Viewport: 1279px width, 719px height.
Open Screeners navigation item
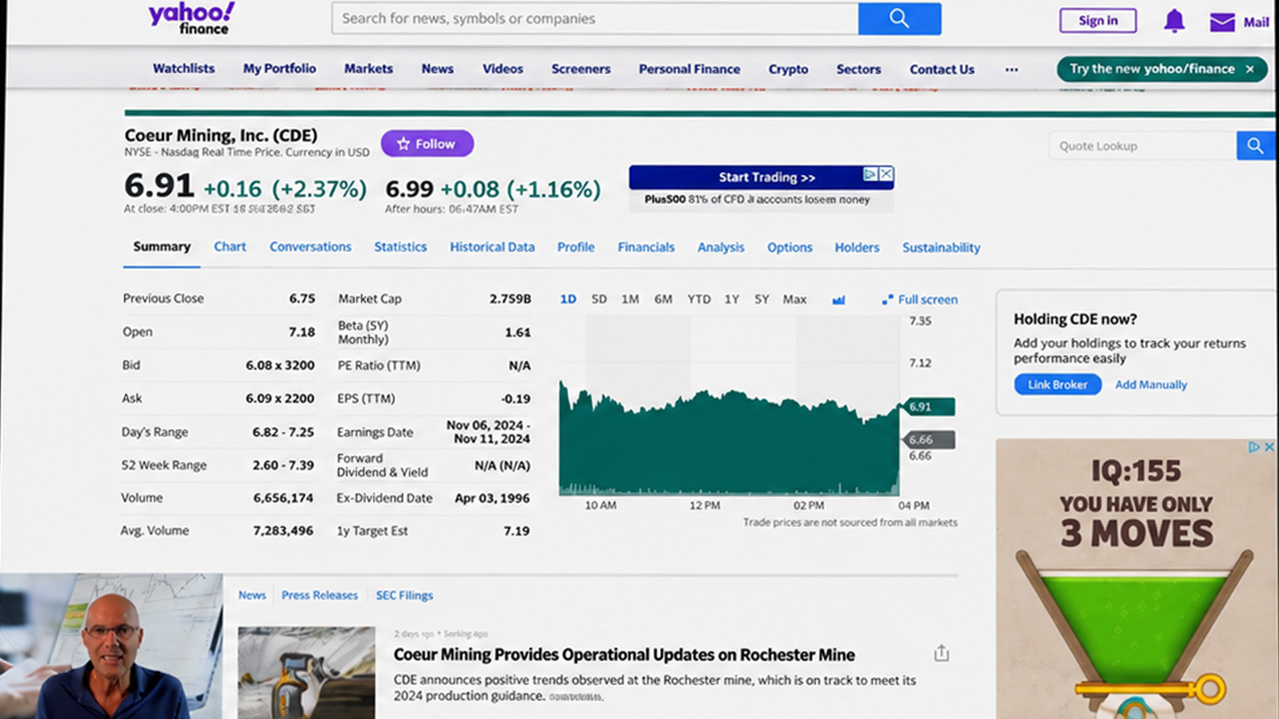(581, 69)
